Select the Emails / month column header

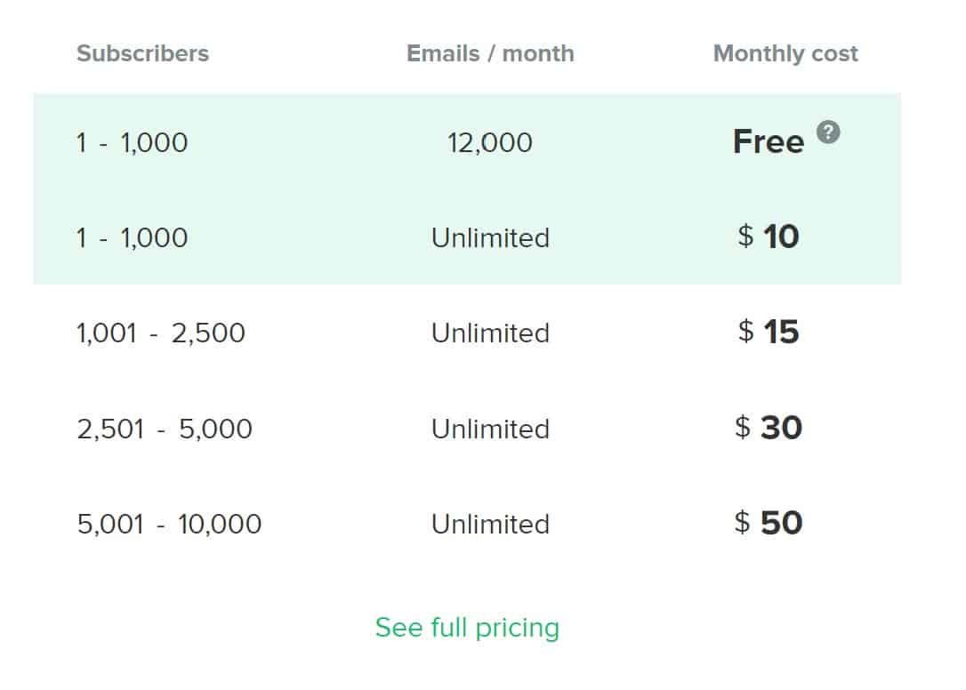[488, 53]
